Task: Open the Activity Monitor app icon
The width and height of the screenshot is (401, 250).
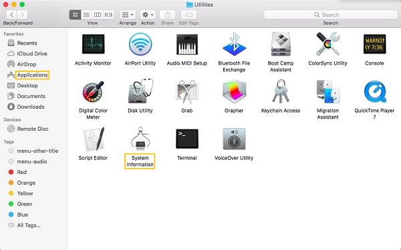Action: pyautogui.click(x=93, y=44)
